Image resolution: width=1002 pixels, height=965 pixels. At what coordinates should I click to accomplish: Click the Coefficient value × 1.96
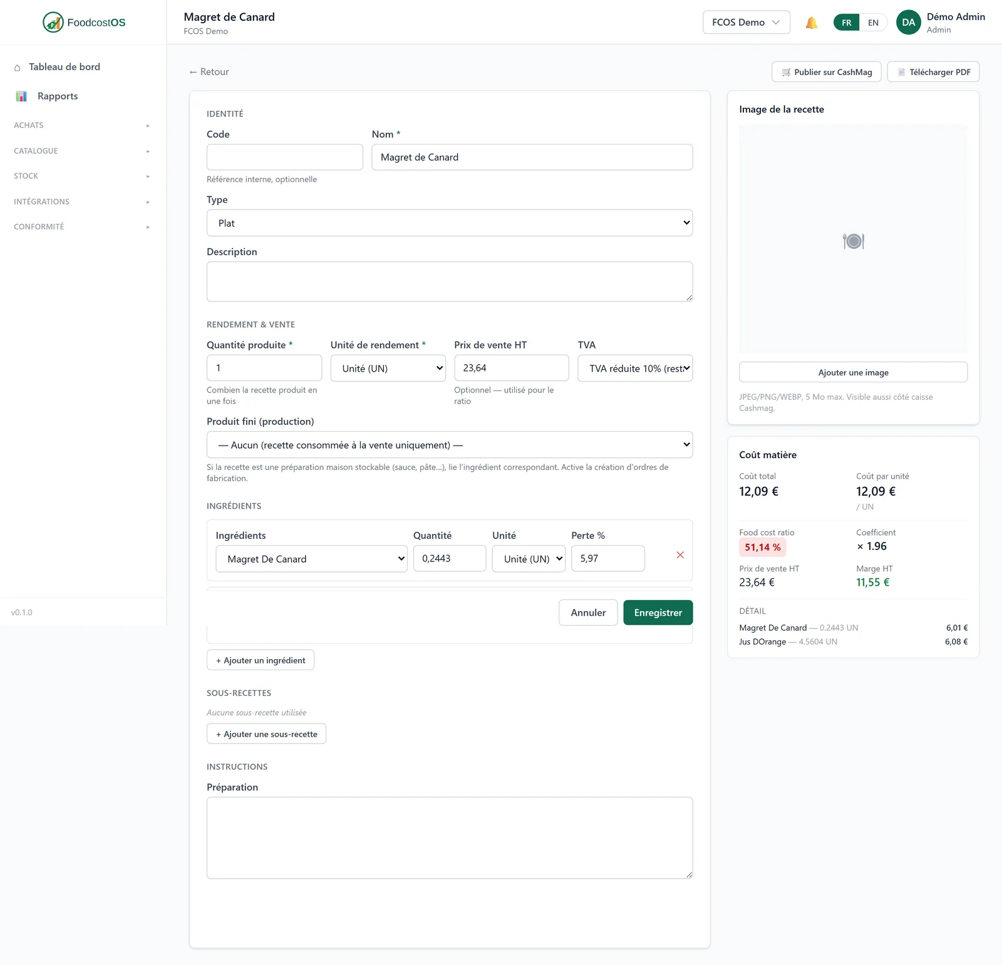(872, 546)
